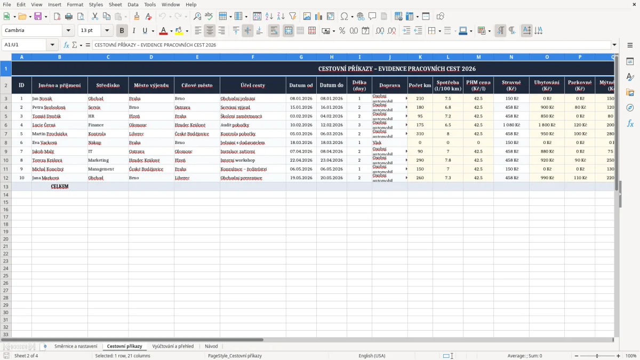Open the Save dropdown arrow

click(x=45, y=17)
